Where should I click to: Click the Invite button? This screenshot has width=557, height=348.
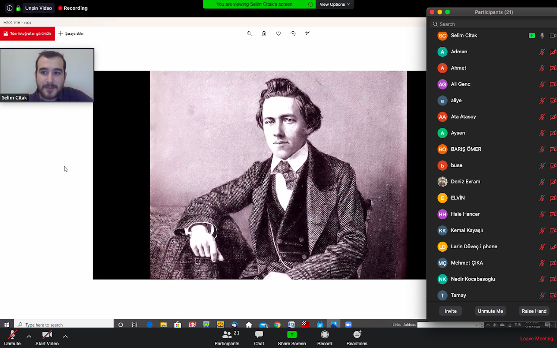click(x=450, y=311)
